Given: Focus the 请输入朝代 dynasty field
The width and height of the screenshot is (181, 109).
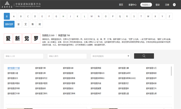Looking at the screenshot, I should [x=67, y=56].
